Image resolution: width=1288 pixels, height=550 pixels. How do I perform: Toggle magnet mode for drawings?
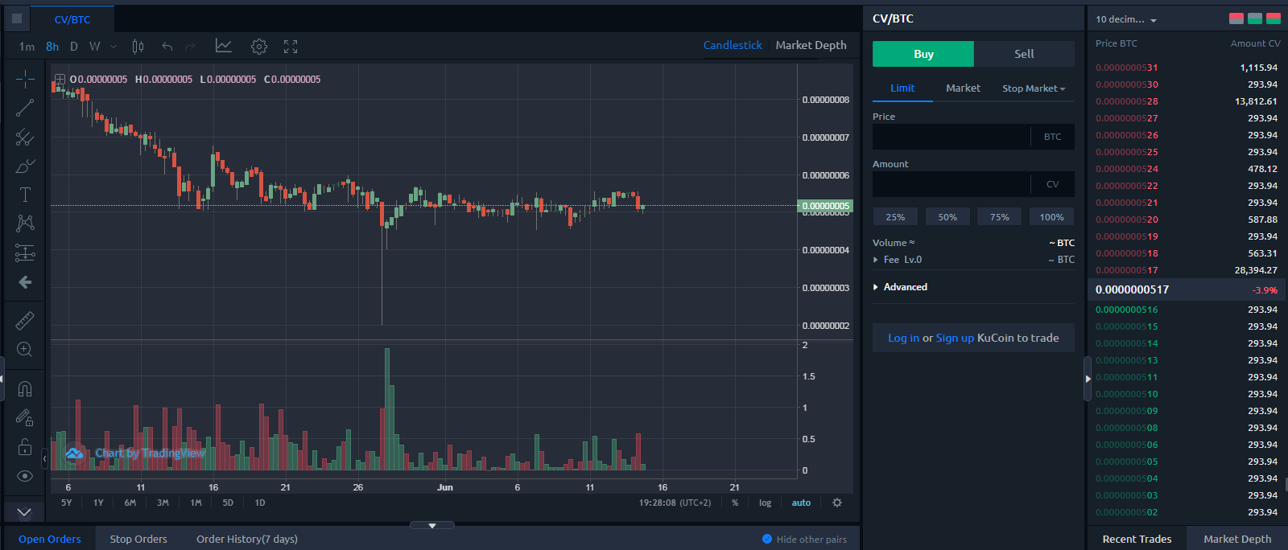point(25,389)
